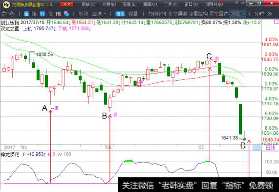
Task: Select the 多空通道 indicator
Action: tap(177, 14)
